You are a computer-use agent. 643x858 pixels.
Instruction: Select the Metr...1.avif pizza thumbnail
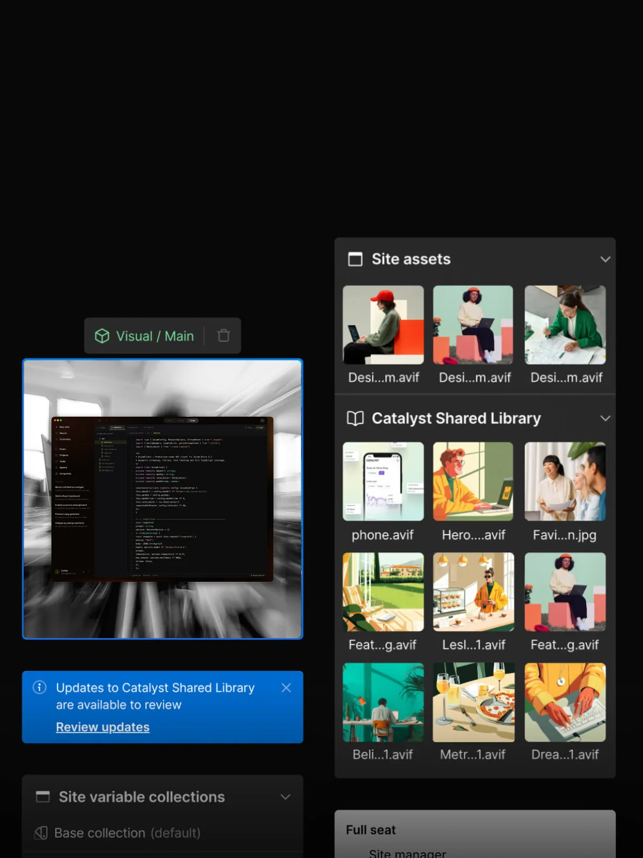pyautogui.click(x=473, y=702)
